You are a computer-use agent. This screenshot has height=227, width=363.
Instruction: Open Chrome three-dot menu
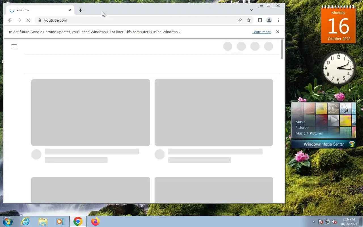[x=278, y=20]
